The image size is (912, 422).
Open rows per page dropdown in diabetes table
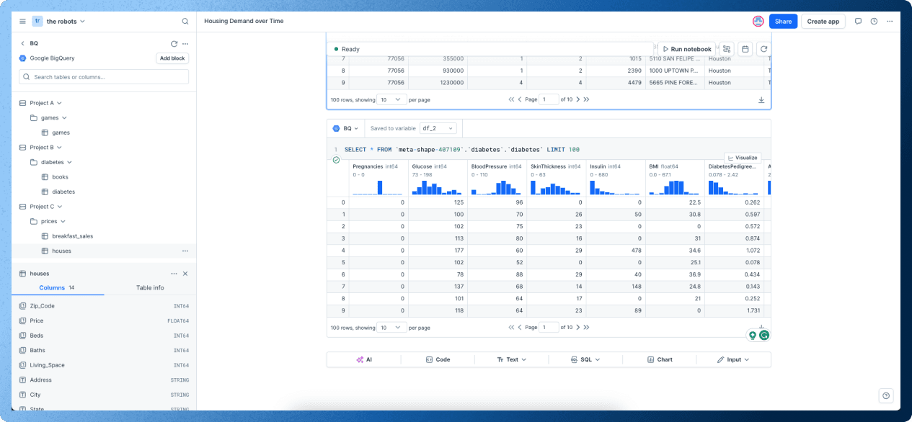click(392, 328)
